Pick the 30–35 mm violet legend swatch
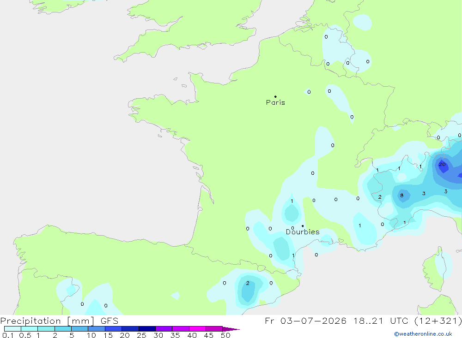 click(164, 329)
